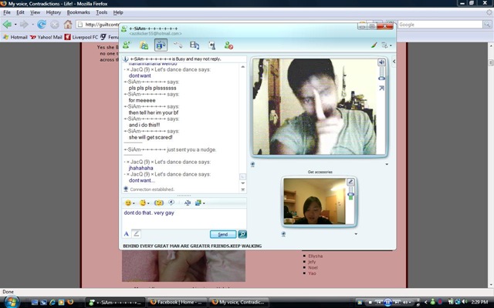The height and width of the screenshot is (308, 494).
Task: Click the contact's webcam video feed
Action: coord(315,106)
